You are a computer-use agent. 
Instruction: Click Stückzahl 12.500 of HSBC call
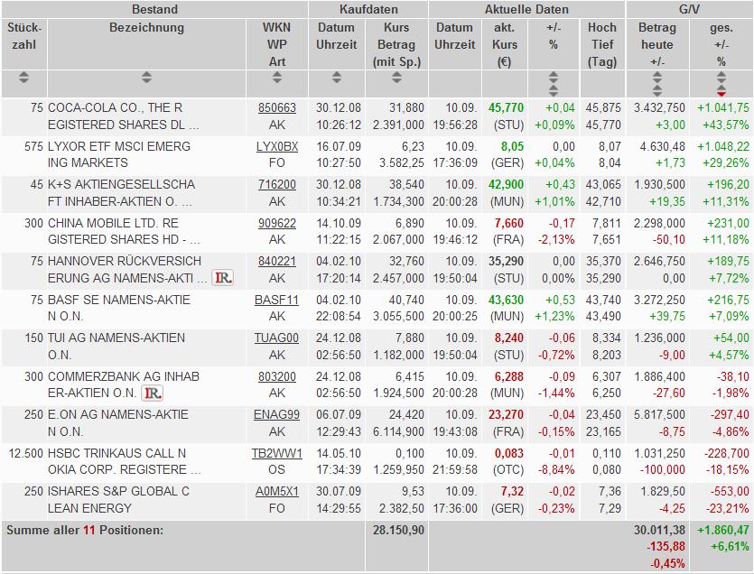pos(25,453)
